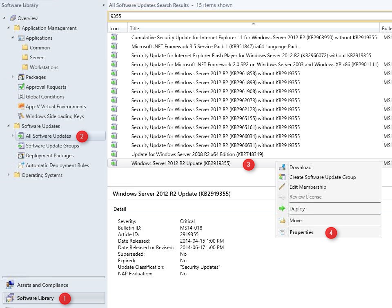Click the Software Update Groups icon
The width and height of the screenshot is (392, 308).
[21, 145]
